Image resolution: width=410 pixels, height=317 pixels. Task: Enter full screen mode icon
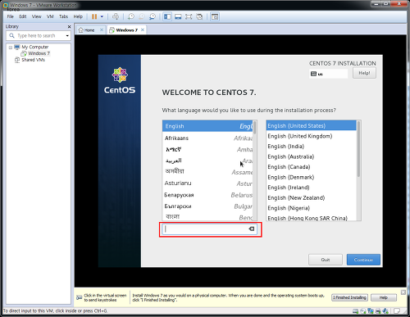tap(189, 16)
